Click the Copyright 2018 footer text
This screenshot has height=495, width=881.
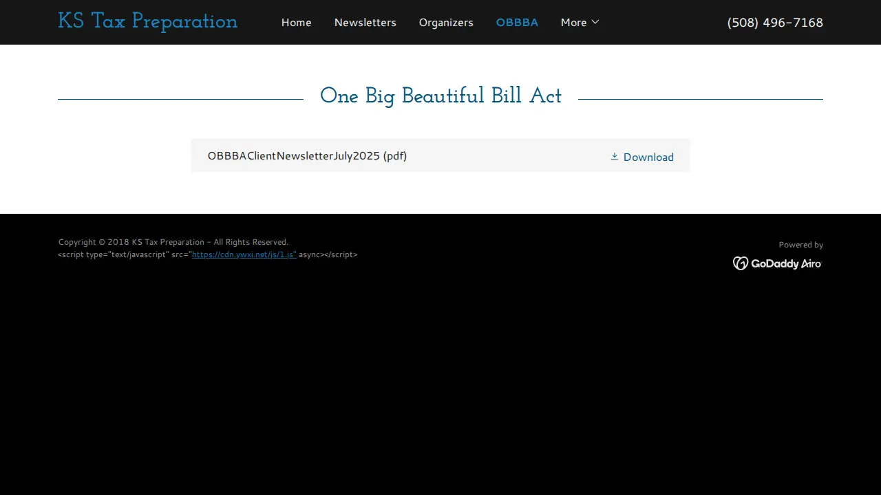click(x=173, y=242)
